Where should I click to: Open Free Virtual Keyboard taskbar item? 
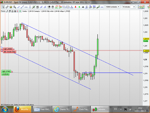click(42, 109)
